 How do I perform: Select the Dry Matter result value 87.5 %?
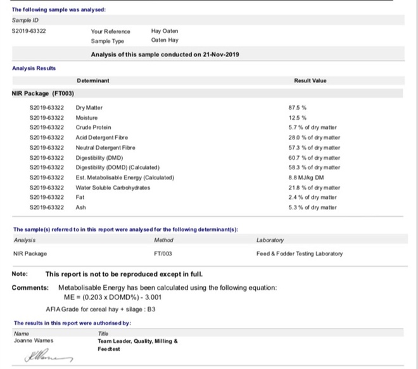(297, 108)
